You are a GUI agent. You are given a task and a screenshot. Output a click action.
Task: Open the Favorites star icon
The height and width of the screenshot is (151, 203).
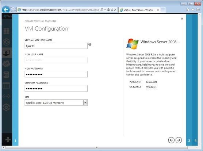pos(193,10)
